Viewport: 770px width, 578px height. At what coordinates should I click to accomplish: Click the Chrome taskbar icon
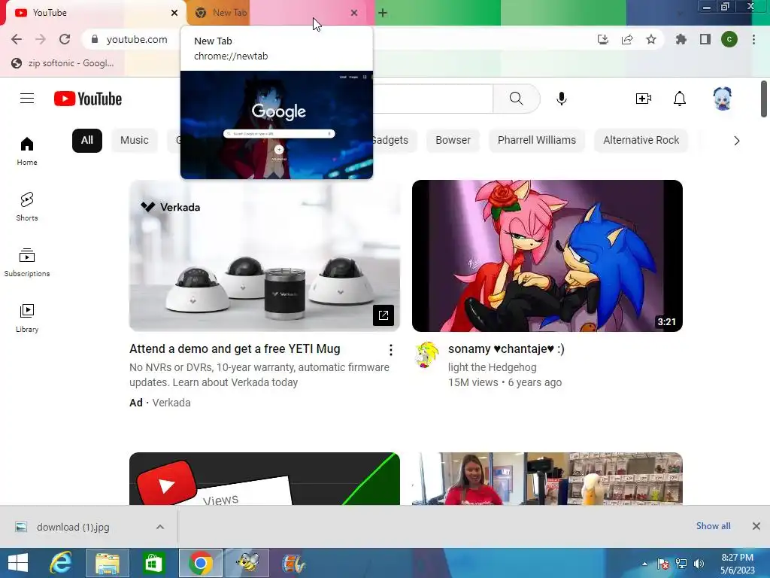pos(200,563)
